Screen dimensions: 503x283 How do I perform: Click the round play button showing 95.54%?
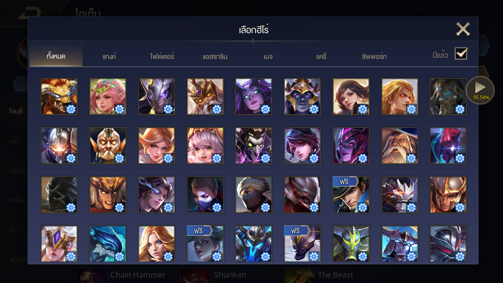481,90
